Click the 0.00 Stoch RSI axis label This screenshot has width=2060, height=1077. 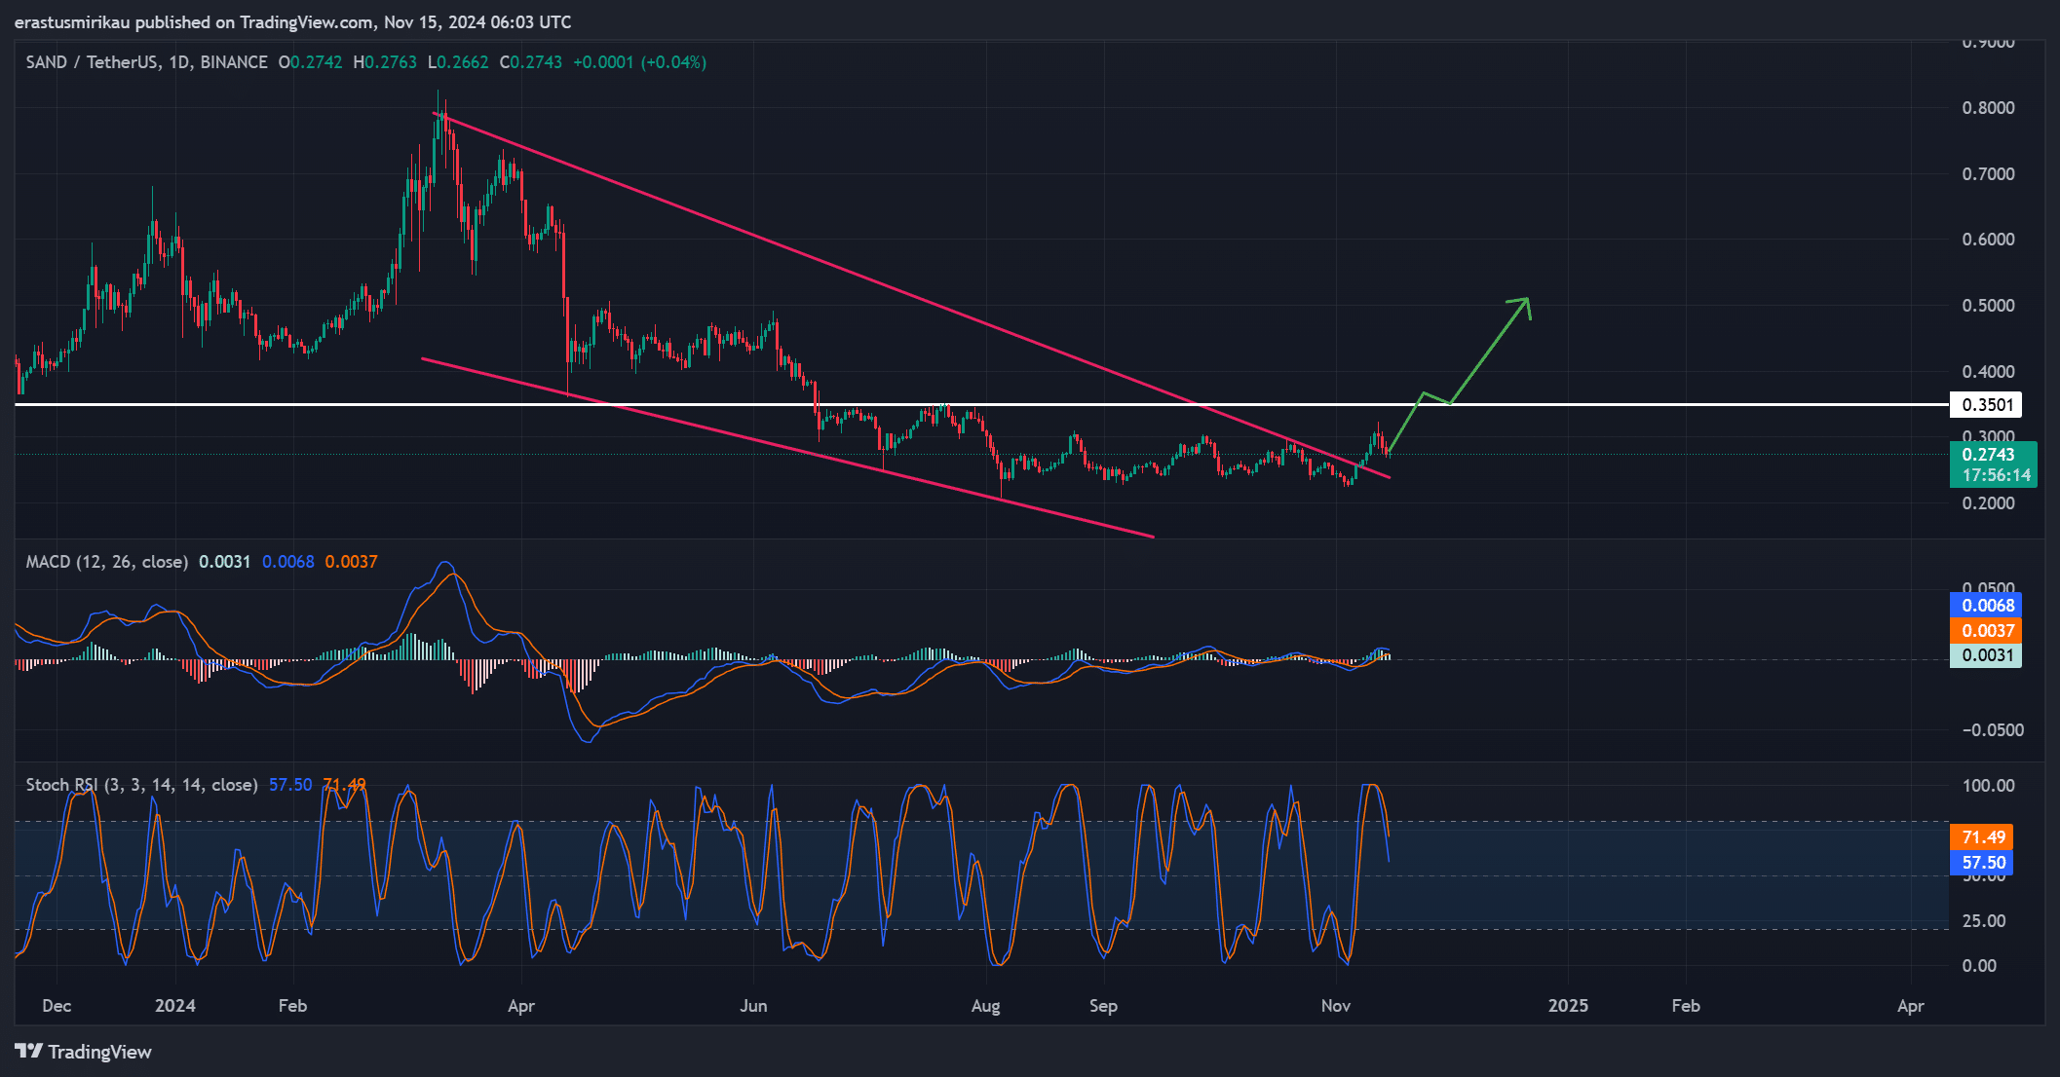coord(1979,966)
